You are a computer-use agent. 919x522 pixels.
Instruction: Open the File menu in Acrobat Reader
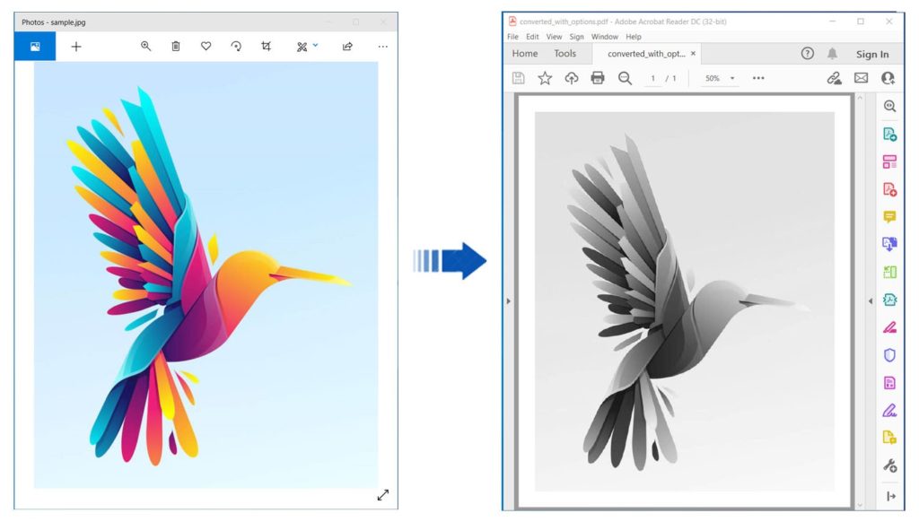pos(512,37)
